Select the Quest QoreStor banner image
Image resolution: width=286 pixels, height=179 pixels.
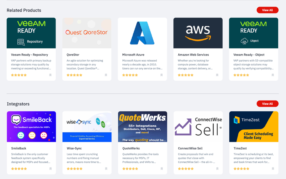[x=87, y=33]
